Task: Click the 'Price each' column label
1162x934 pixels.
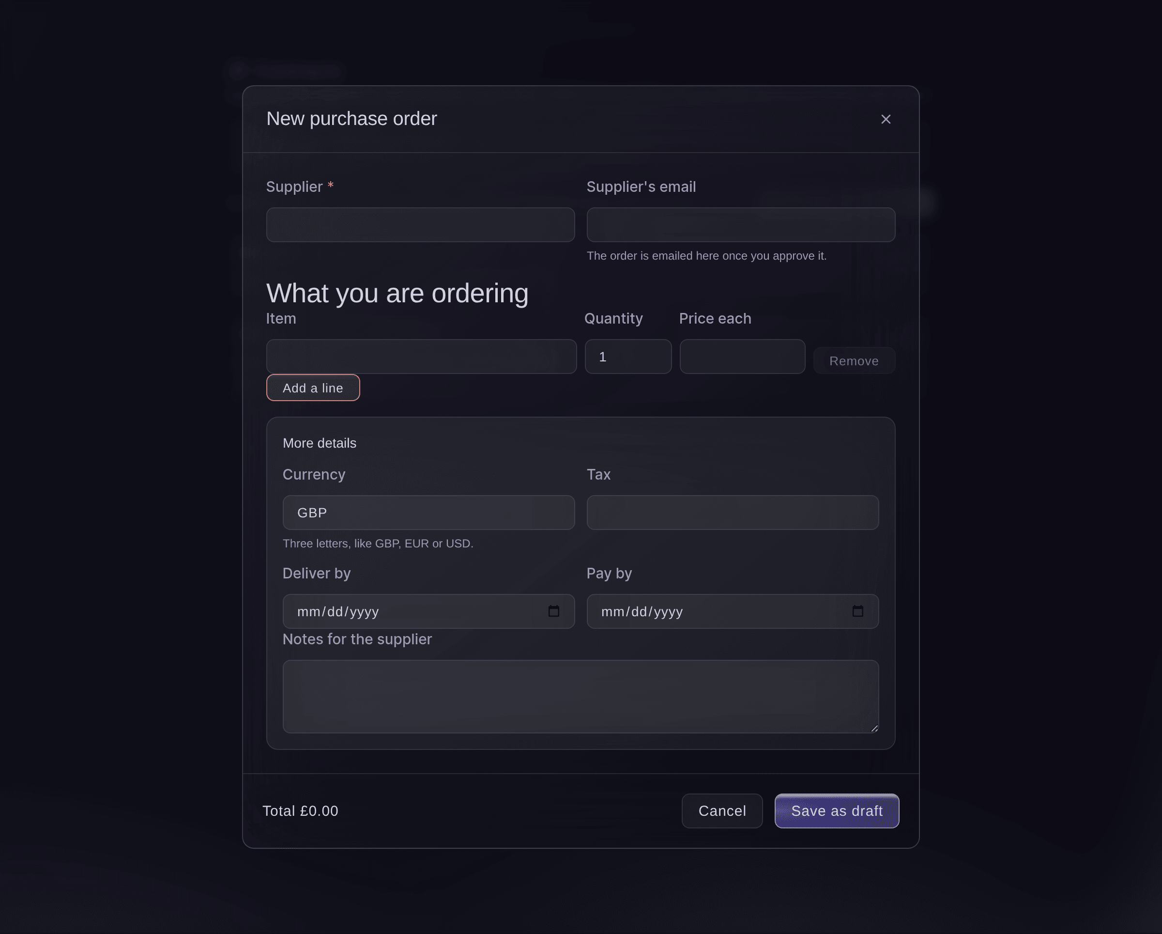Action: coord(715,318)
